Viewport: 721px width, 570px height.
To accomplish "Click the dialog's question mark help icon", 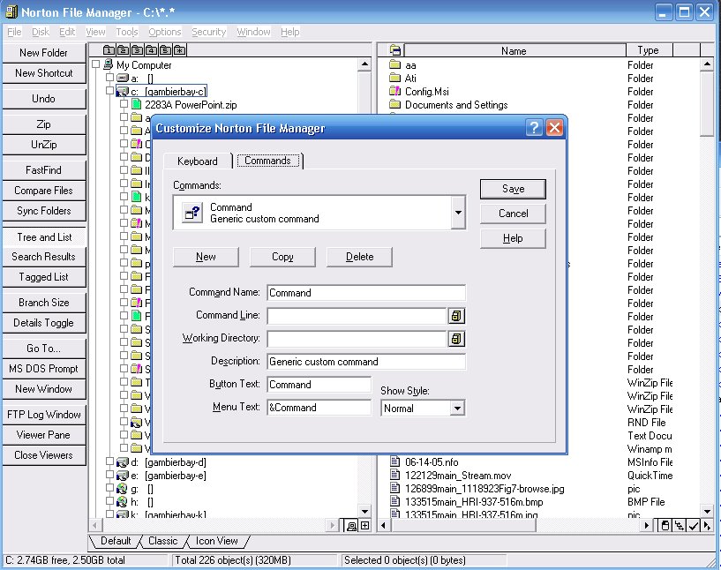I will pos(534,127).
